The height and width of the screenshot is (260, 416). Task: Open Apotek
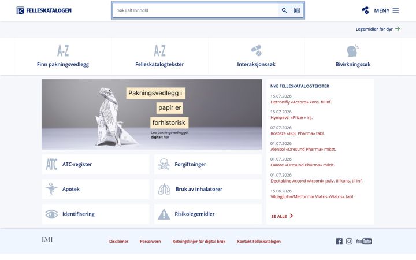pyautogui.click(x=71, y=189)
